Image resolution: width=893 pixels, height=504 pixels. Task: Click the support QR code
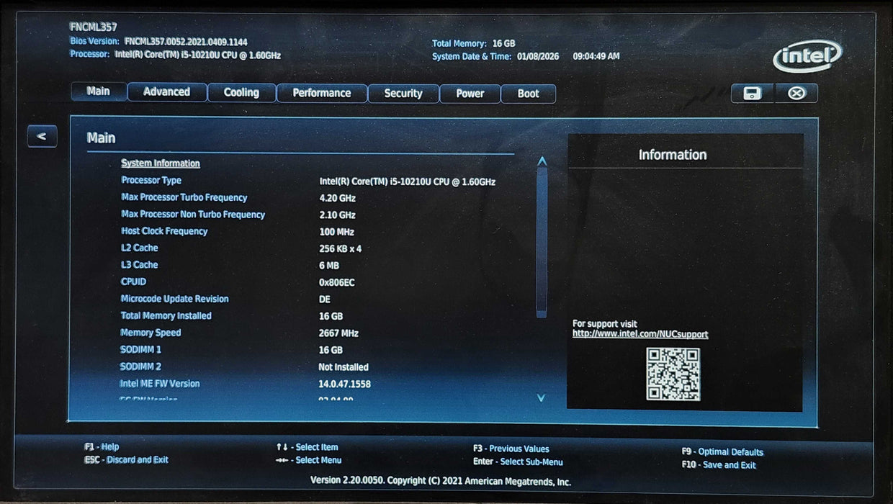click(673, 374)
